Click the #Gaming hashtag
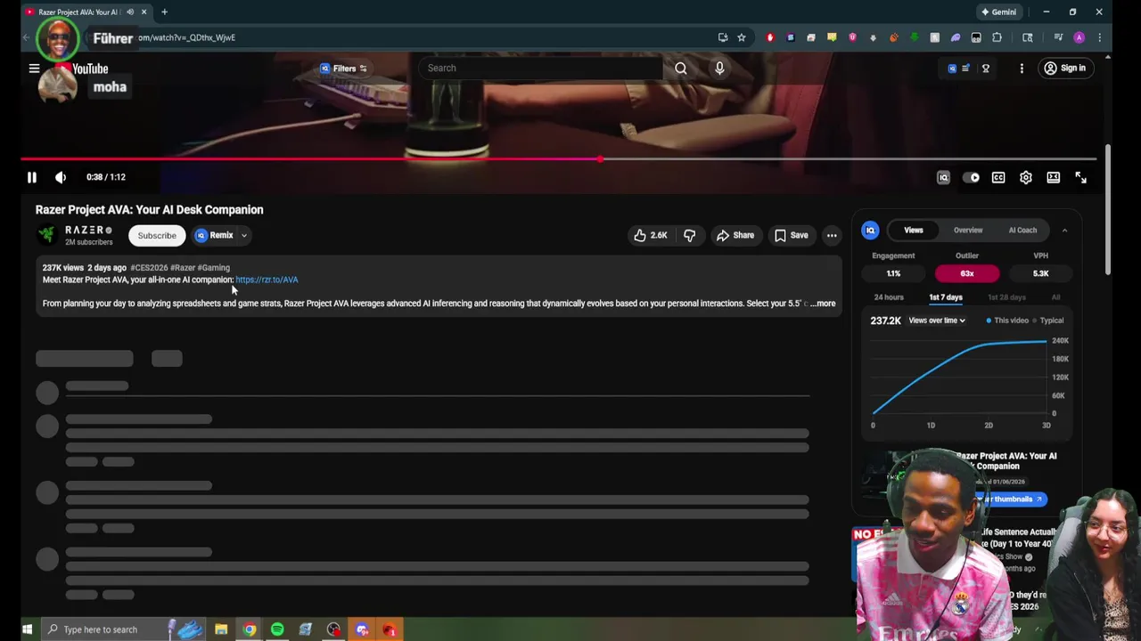The width and height of the screenshot is (1141, 641). click(214, 267)
